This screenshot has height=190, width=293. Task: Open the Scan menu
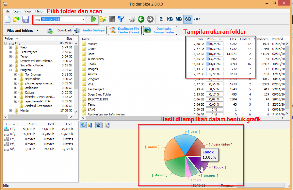coord(17,11)
